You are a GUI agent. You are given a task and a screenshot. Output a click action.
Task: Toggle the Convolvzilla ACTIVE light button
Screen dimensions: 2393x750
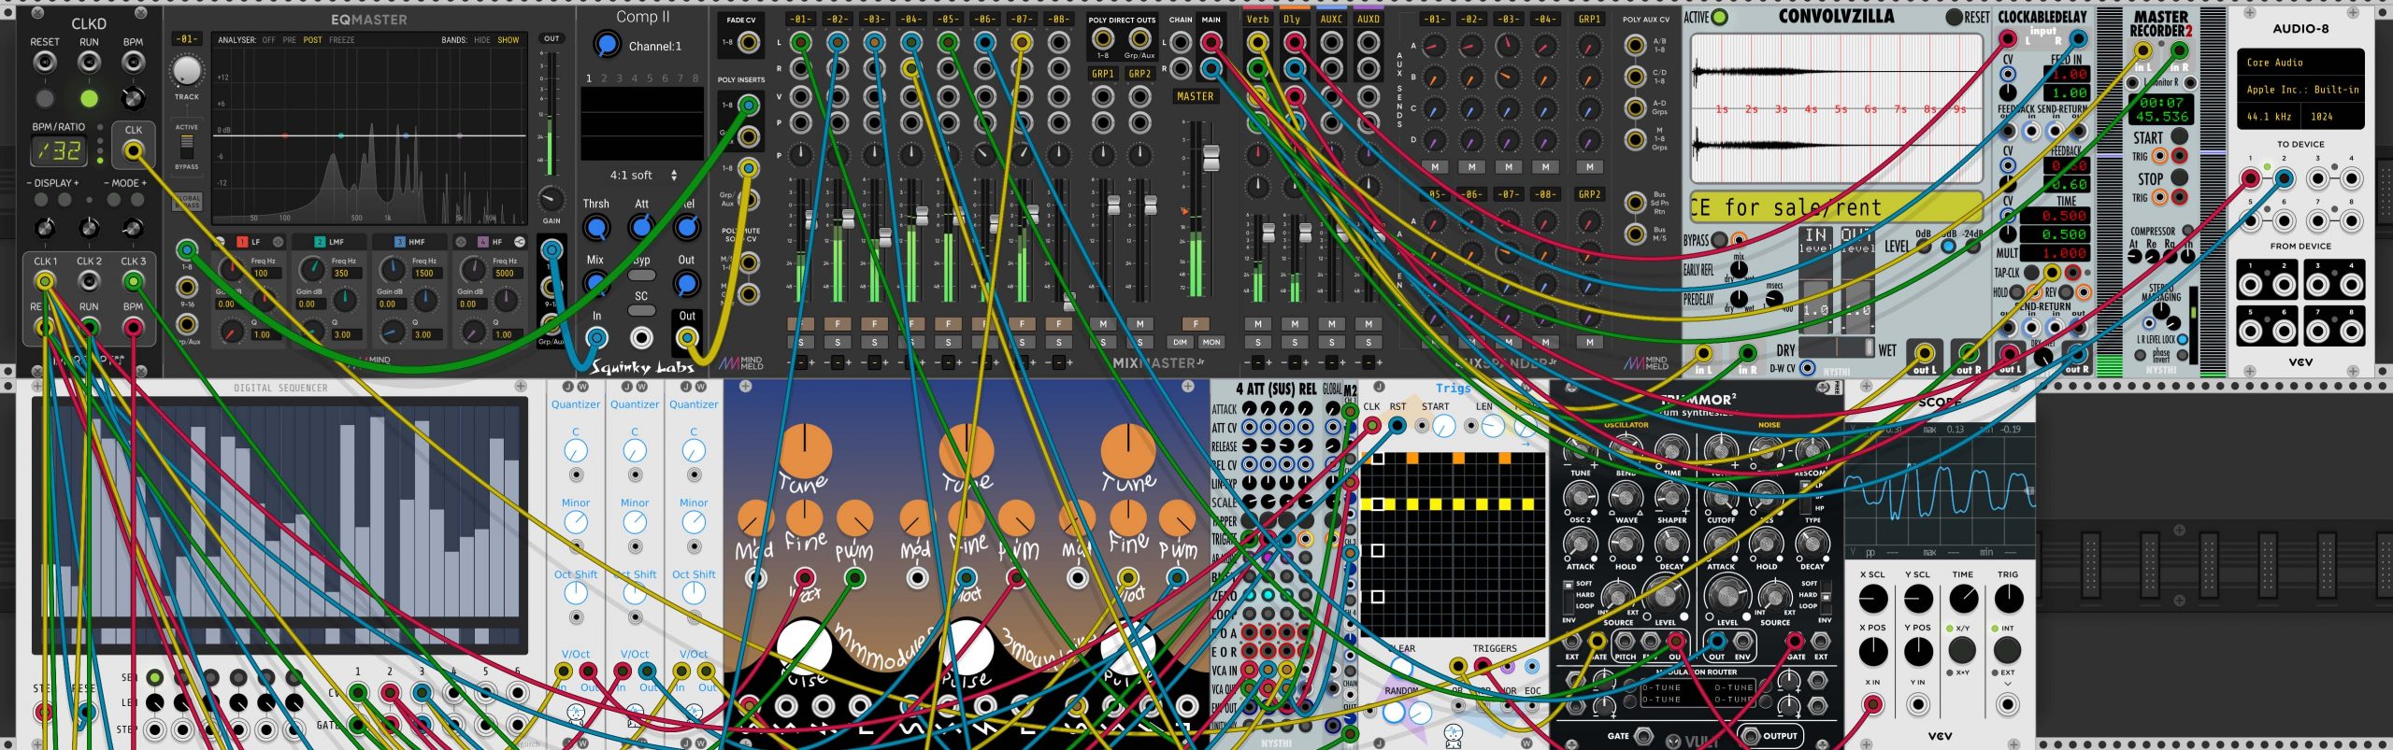tap(1719, 17)
